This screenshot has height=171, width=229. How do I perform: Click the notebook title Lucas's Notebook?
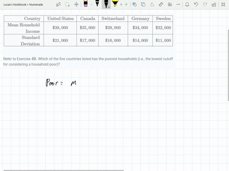pos(23,5)
